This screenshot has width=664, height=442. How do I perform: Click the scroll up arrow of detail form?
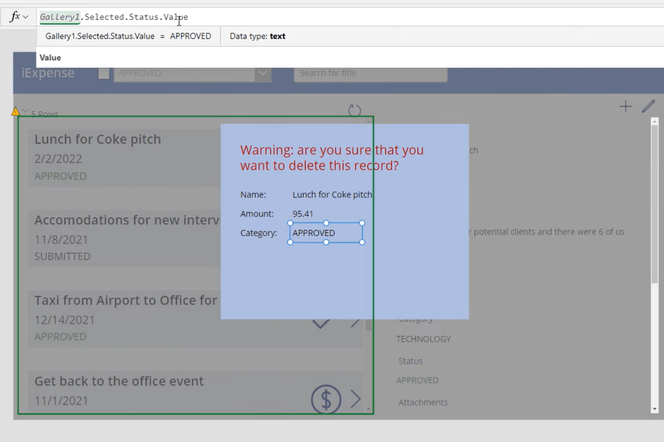(655, 122)
